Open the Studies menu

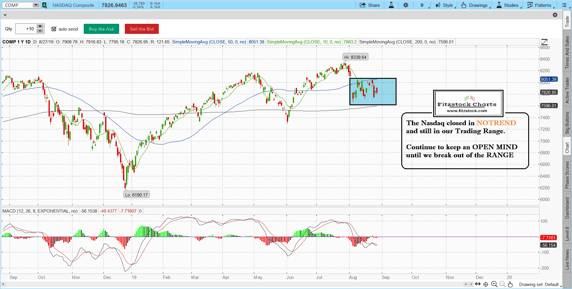coord(509,5)
